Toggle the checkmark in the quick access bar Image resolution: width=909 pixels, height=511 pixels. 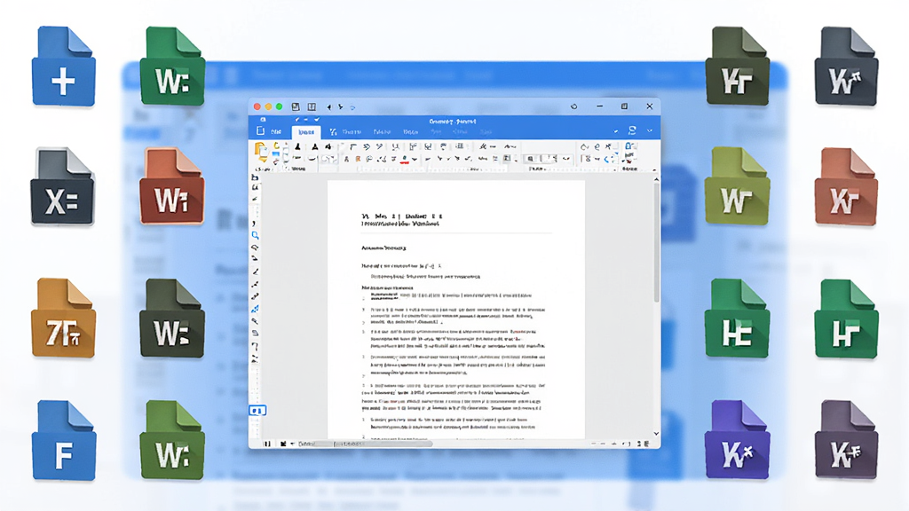(x=317, y=120)
